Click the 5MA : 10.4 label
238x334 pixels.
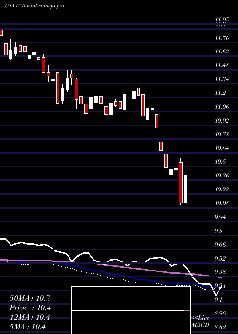pos(28,327)
